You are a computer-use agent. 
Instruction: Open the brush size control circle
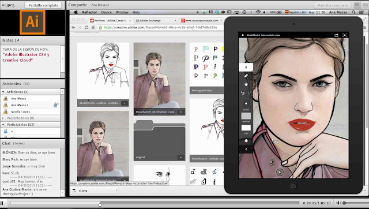(x=246, y=103)
